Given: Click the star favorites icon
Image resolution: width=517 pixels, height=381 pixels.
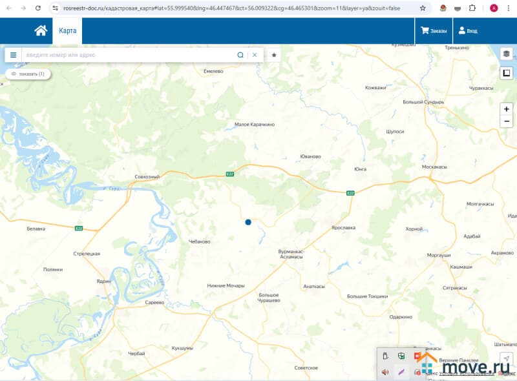Looking at the screenshot, I should coord(274,55).
